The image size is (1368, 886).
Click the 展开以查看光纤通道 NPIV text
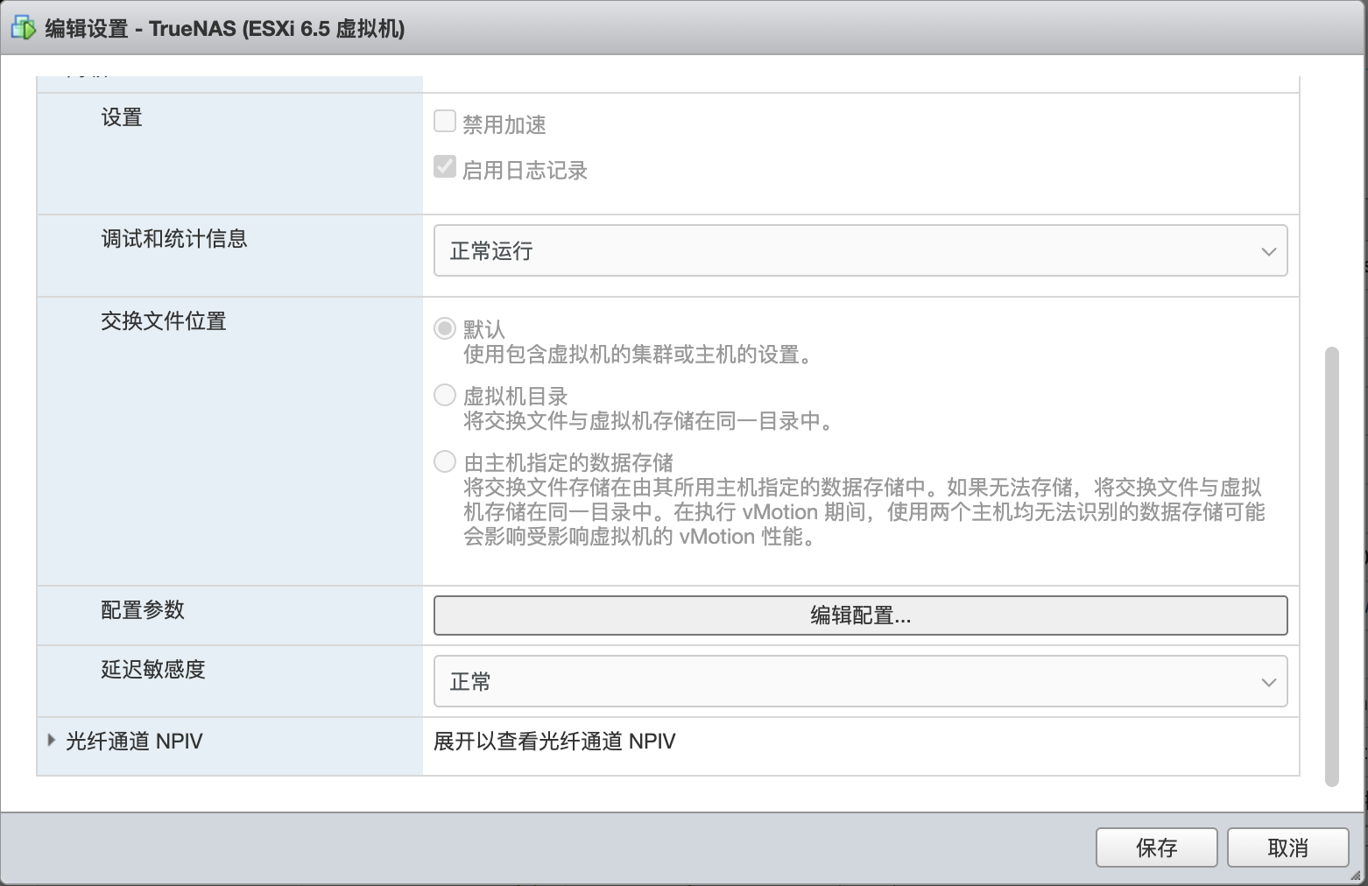coord(554,742)
